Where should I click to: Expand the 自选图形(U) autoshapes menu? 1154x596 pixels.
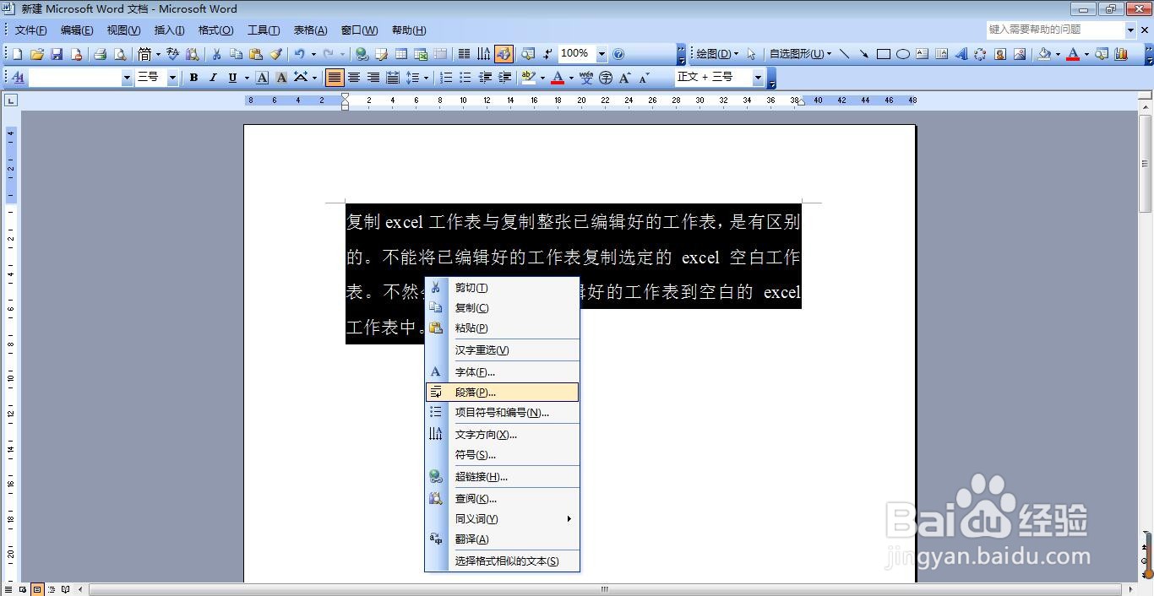pos(800,54)
